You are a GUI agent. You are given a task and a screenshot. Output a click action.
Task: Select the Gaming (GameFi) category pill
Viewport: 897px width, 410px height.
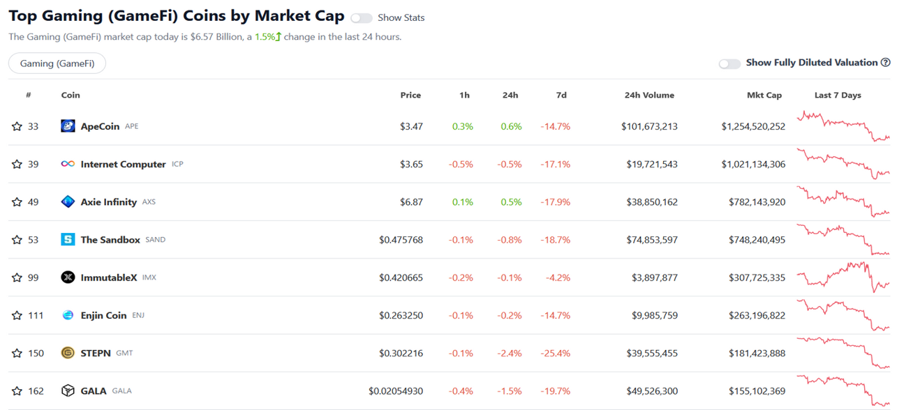tap(57, 63)
